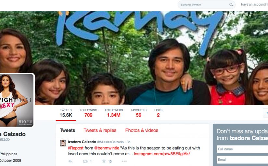This screenshot has width=268, height=166.
Task: Click the Email signup field
Action: coord(242,160)
